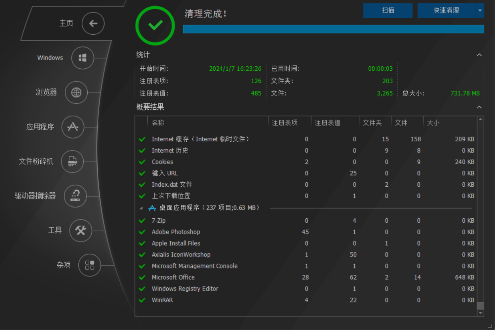Toggle the Adobe Photoshop cleanup checkmark
The height and width of the screenshot is (330, 495).
click(x=142, y=232)
